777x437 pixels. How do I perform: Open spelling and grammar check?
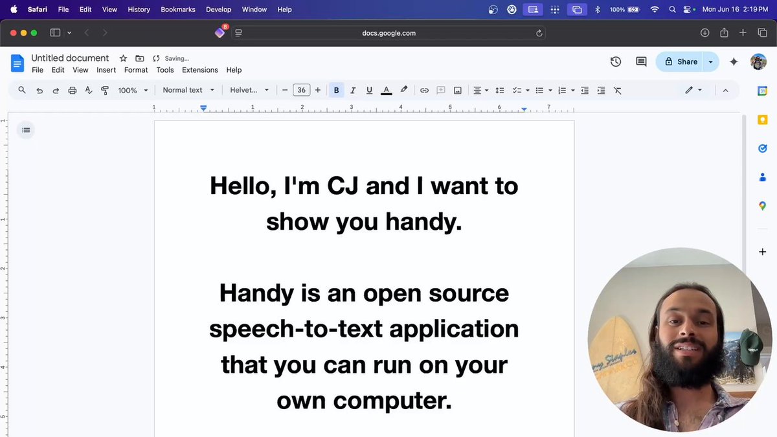89,91
